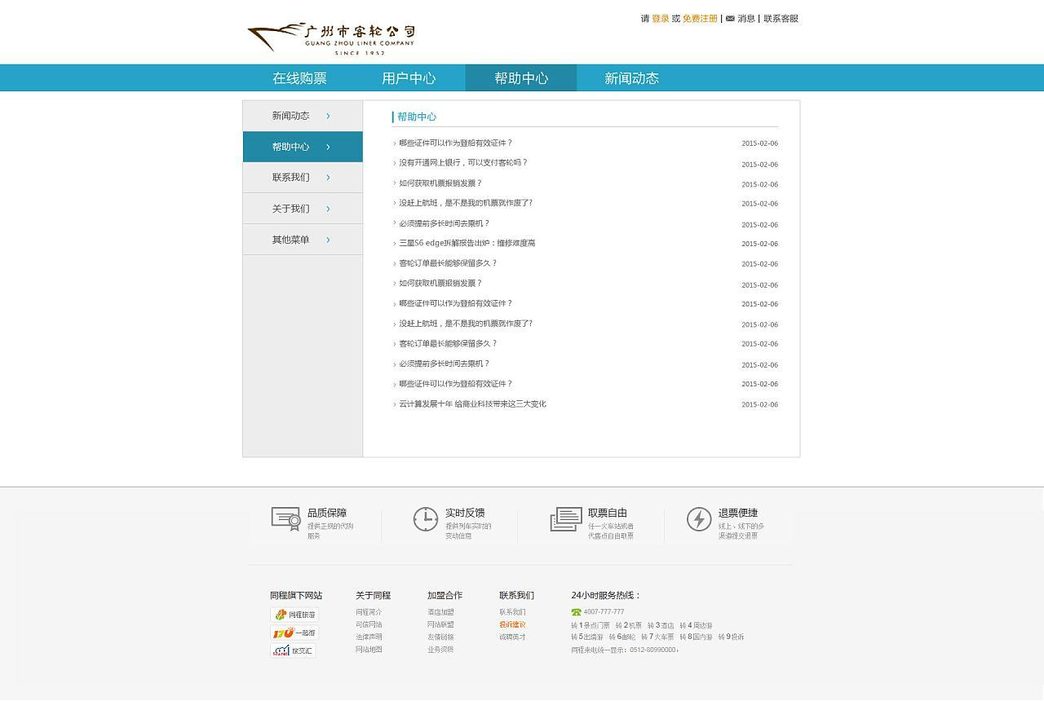Image resolution: width=1044 pixels, height=701 pixels.
Task: Click the 实时反馈 clock icon
Action: (x=426, y=519)
